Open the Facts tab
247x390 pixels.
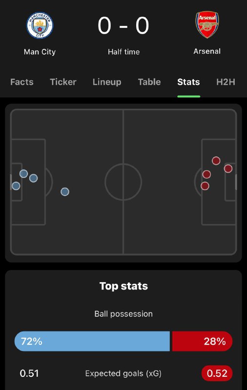(x=22, y=82)
